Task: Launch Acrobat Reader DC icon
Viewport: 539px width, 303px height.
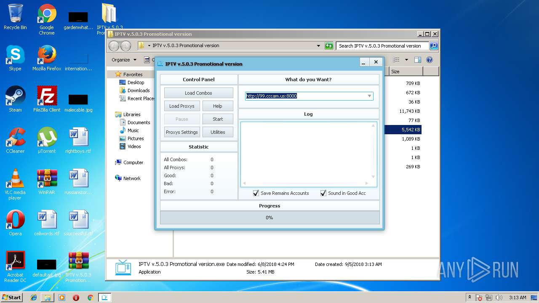Action: tap(15, 267)
